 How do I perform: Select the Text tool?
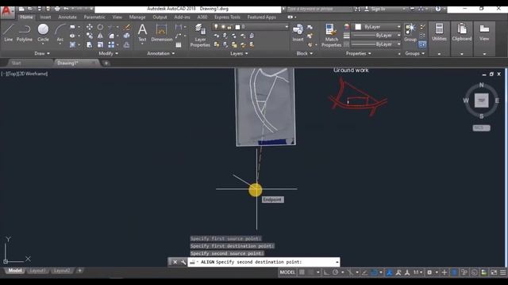(x=142, y=32)
